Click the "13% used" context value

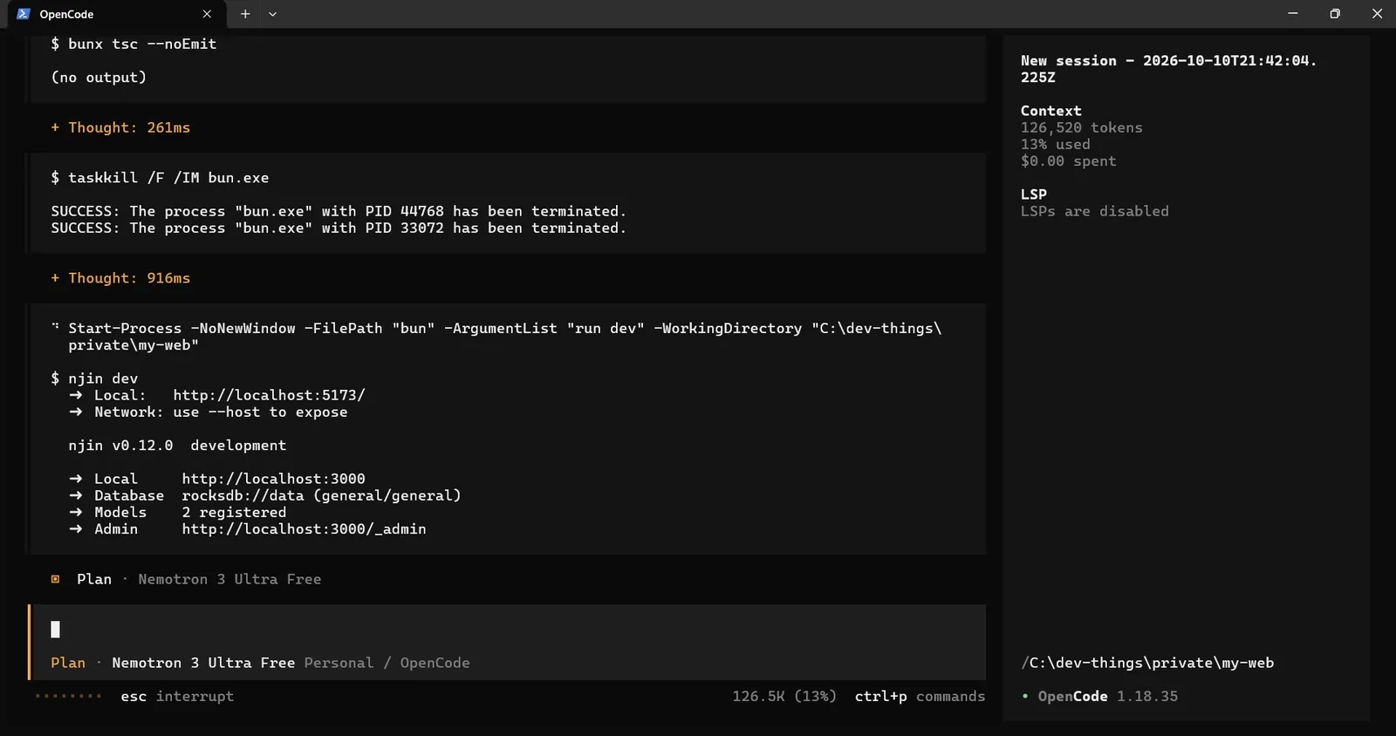click(1055, 144)
